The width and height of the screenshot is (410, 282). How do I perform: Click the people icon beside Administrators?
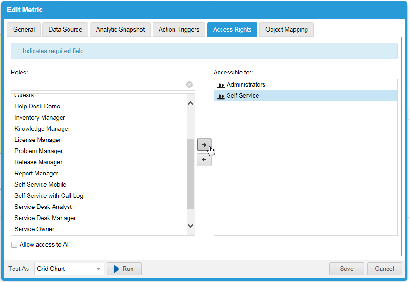[221, 84]
